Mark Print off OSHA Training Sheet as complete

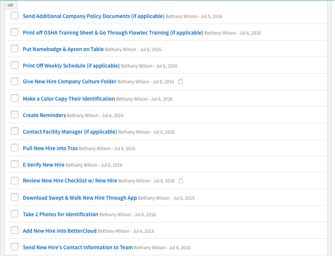pyautogui.click(x=14, y=32)
